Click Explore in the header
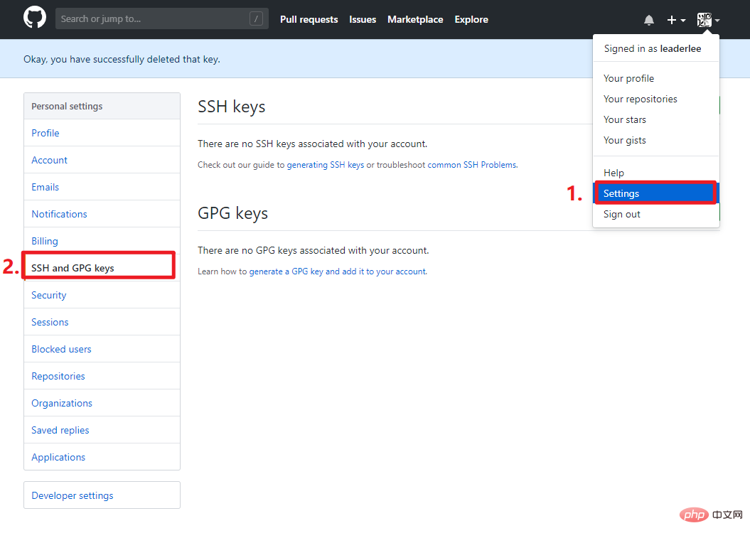Screen dimensions: 750x538 (471, 20)
